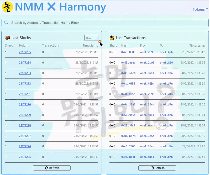Image resolution: width=210 pixels, height=175 pixels.
Task: Click timestamp 28/2/2022, 11:33:59 in blocks
Action: pos(86,105)
